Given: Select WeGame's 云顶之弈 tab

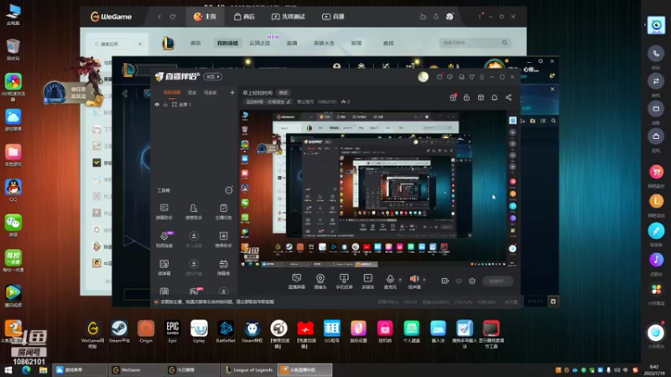Looking at the screenshot, I should pyautogui.click(x=260, y=44).
